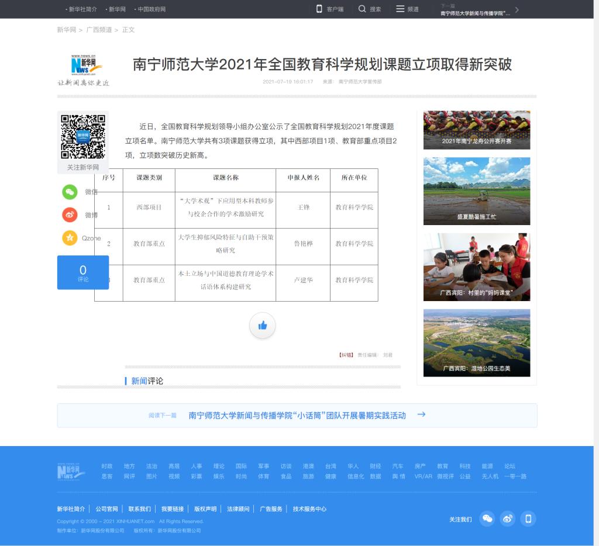599x546 pixels.
Task: Open footer 联系我们 link
Action: tap(139, 509)
